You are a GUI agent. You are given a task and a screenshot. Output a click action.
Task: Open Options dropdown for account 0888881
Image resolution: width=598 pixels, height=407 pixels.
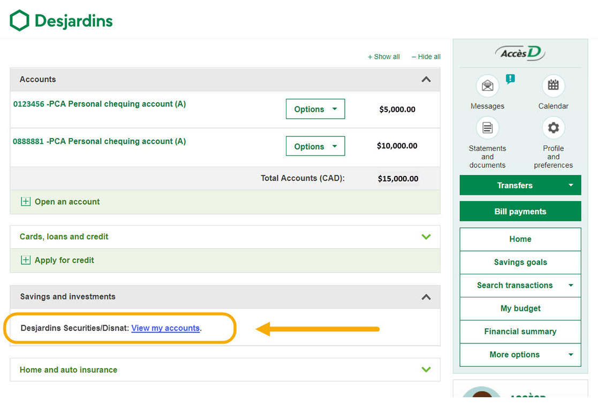(x=315, y=146)
